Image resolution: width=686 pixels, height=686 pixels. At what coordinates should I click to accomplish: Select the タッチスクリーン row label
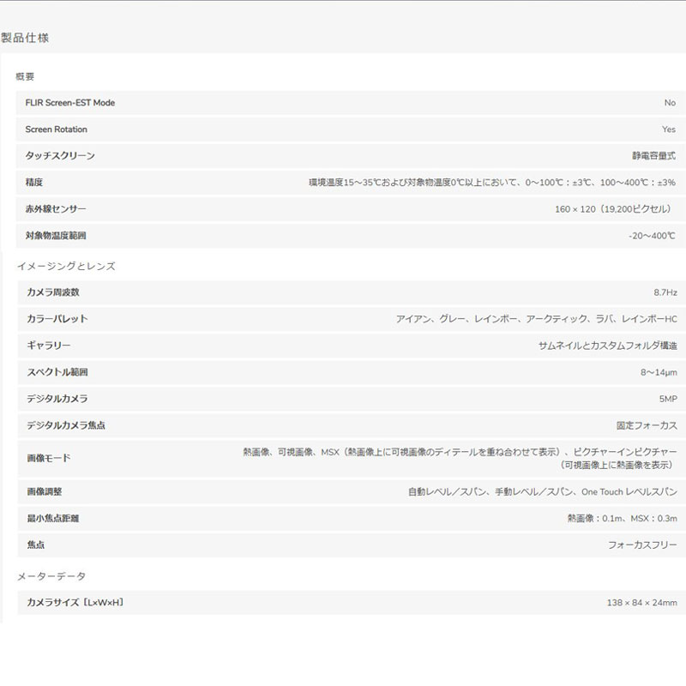pyautogui.click(x=60, y=156)
